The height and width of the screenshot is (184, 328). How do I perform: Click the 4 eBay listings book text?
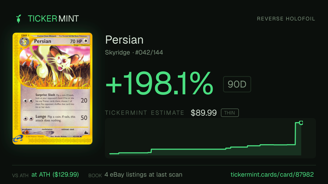point(143,174)
